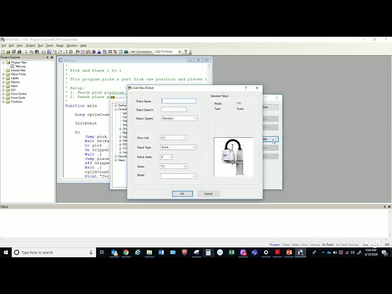392x294 pixels.
Task: Open the Window menu
Action: [x=72, y=45]
